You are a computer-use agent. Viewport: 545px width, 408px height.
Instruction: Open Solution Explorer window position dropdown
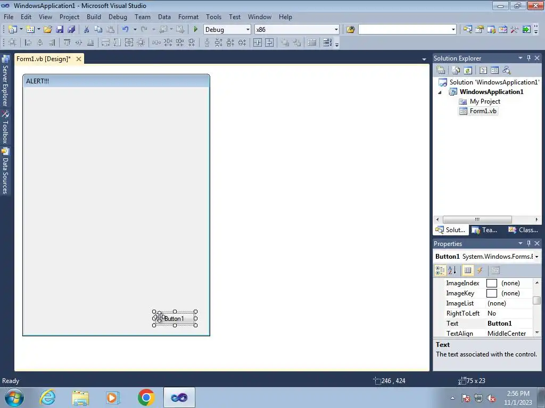[521, 58]
